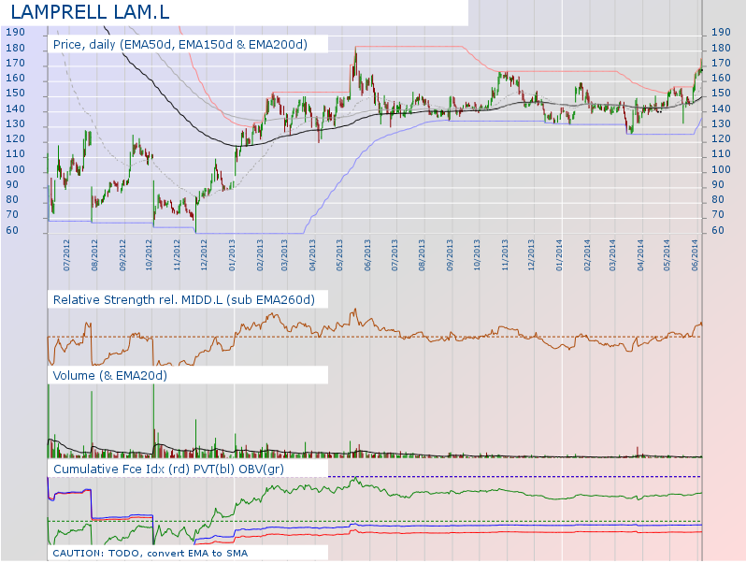Click the 12/2012 date axis label

coord(204,255)
